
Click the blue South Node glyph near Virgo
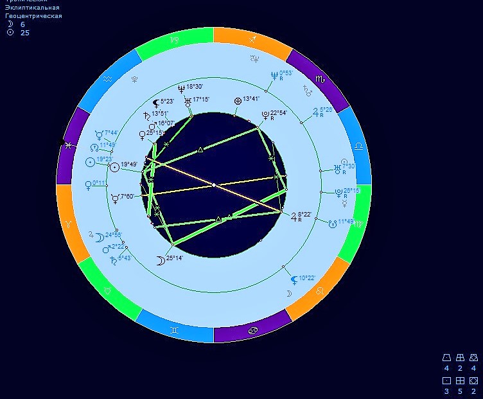pos(332,224)
